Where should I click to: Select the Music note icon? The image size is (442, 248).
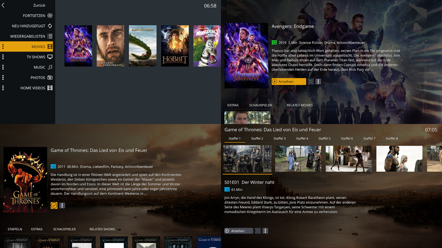pyautogui.click(x=50, y=67)
